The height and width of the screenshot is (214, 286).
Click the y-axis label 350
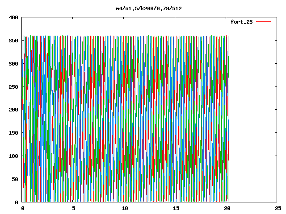point(13,41)
